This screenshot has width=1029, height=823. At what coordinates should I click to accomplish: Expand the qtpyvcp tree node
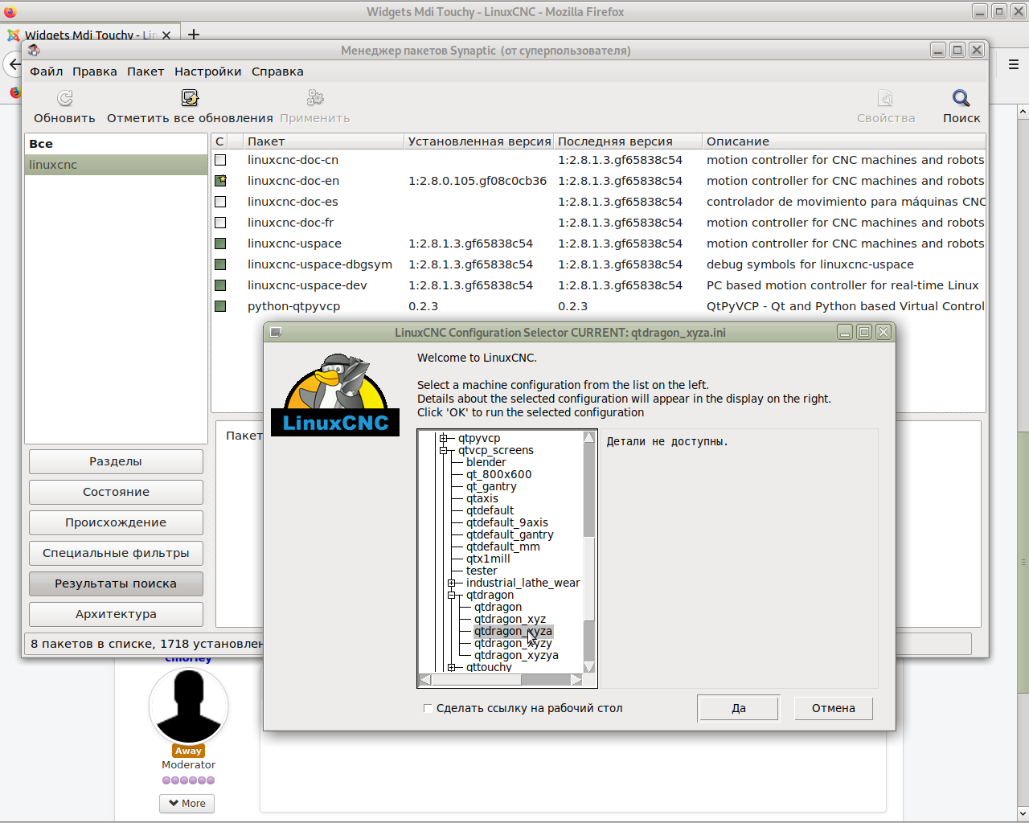443,438
